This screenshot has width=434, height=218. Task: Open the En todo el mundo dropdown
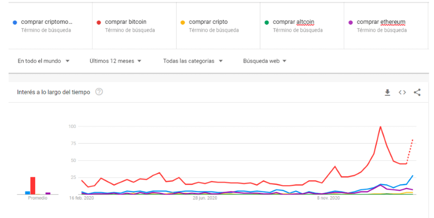coord(44,61)
